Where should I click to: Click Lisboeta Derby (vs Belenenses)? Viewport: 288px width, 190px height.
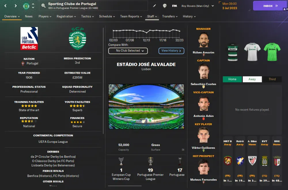pos(53,166)
